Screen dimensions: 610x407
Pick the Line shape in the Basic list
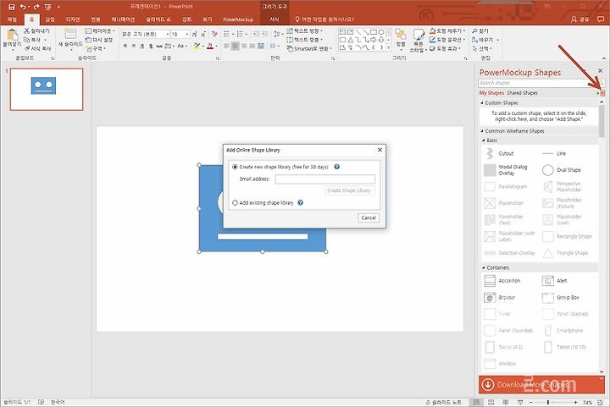(554, 153)
